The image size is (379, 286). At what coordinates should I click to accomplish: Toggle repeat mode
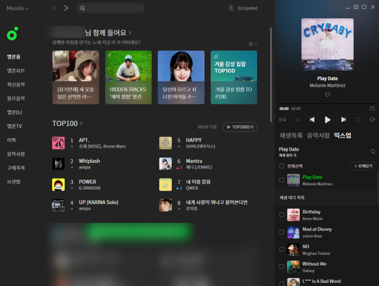358,120
